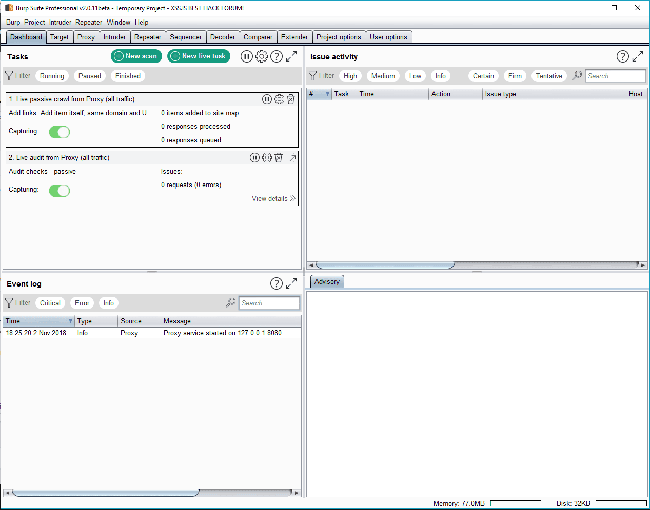Viewport: 650px width, 510px height.
Task: Pause the Live audit from Proxy task
Action: [x=254, y=158]
